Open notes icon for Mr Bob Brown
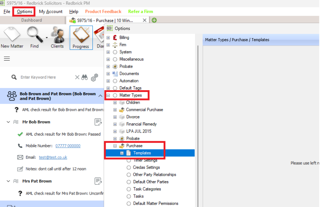Viewport: 320px width, 207px height. tap(98, 122)
